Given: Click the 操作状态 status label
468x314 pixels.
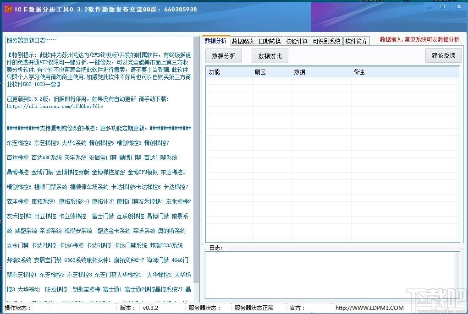Looking at the screenshot, I should (x=17, y=308).
